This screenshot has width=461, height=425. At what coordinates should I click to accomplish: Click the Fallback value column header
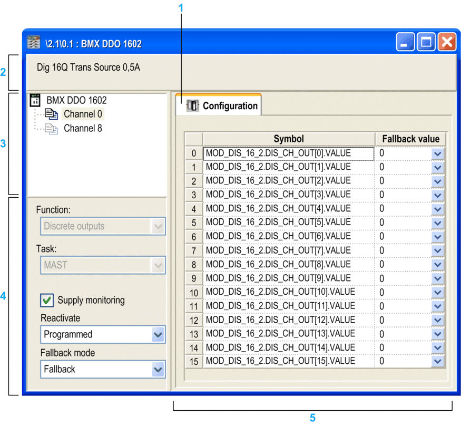pyautogui.click(x=410, y=139)
